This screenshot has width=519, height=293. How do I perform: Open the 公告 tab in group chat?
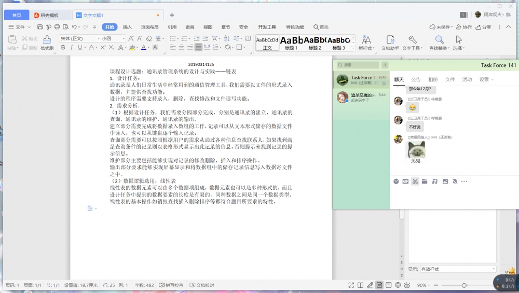[x=416, y=79]
